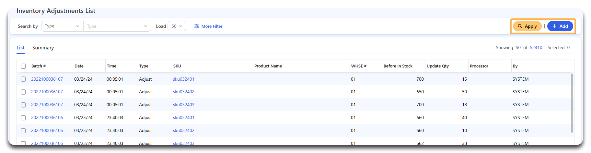Click the plus icon in Add button
Screen dimensions: 591x153
tap(555, 26)
